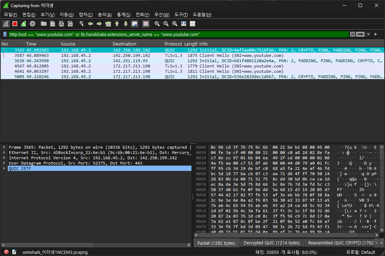Open the capture options gear

coord(32,24)
